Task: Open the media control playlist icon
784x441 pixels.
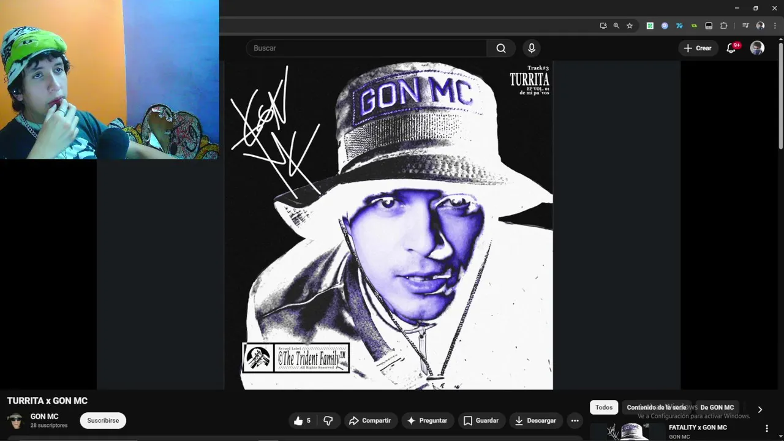Action: pos(745,26)
